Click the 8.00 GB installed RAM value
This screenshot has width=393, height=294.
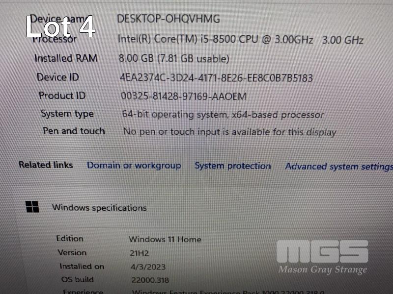coord(174,58)
